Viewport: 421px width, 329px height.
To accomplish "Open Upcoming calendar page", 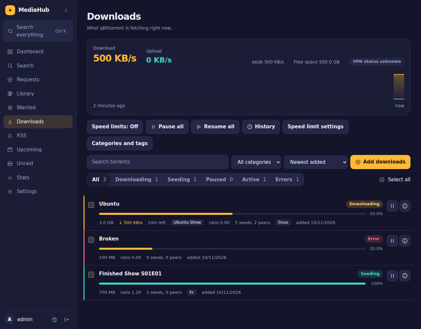I will coord(38,150).
